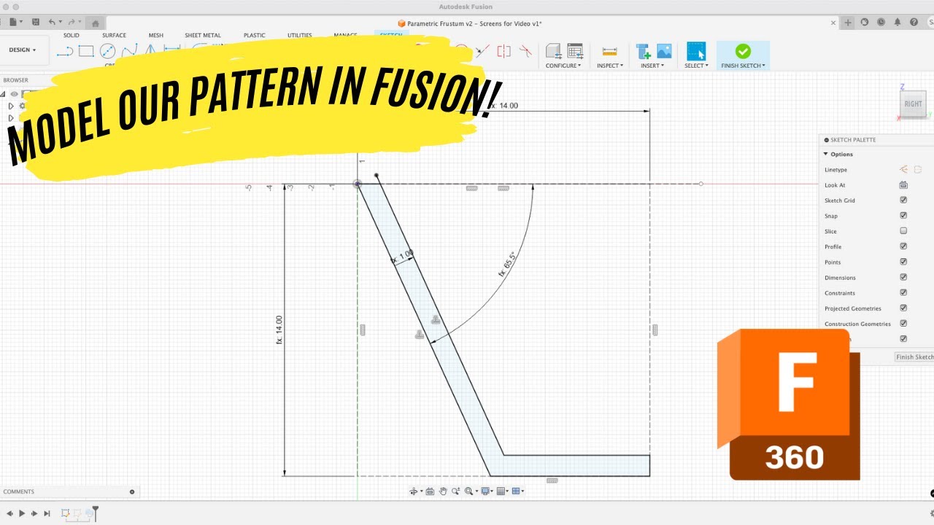Image resolution: width=934 pixels, height=525 pixels.
Task: Click the Insert Derive icon
Action: [x=644, y=51]
